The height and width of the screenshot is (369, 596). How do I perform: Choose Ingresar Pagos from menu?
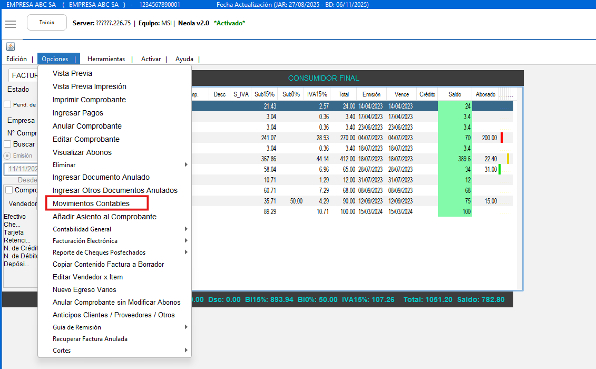78,113
